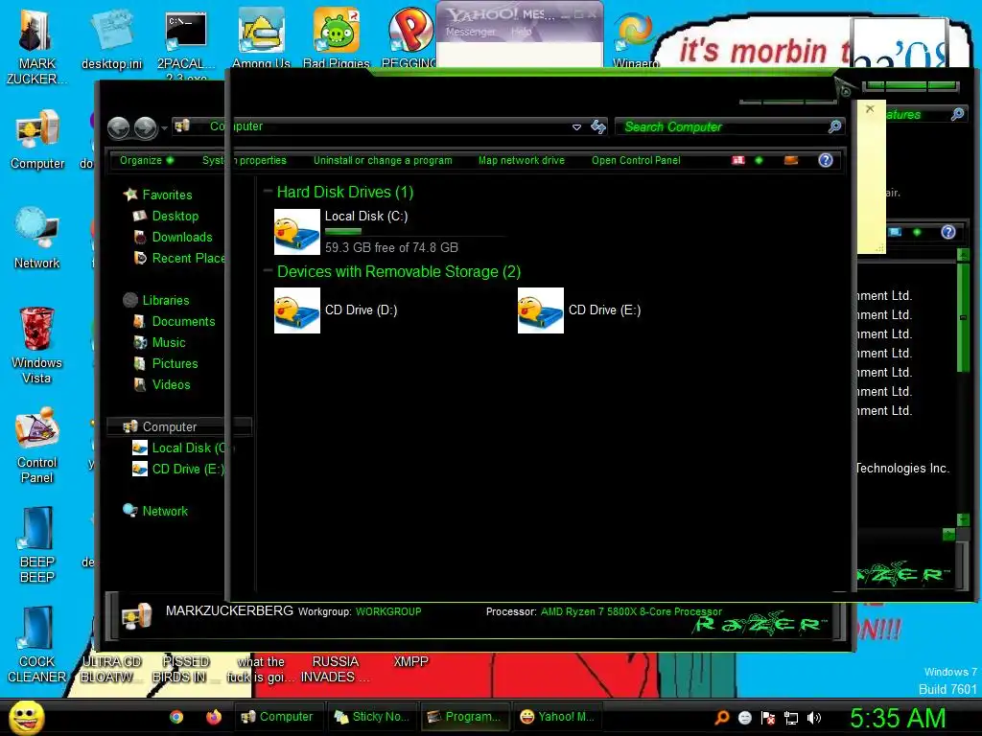This screenshot has height=736, width=982.
Task: Select the Local Disk (C:) drive icon
Action: 297,232
